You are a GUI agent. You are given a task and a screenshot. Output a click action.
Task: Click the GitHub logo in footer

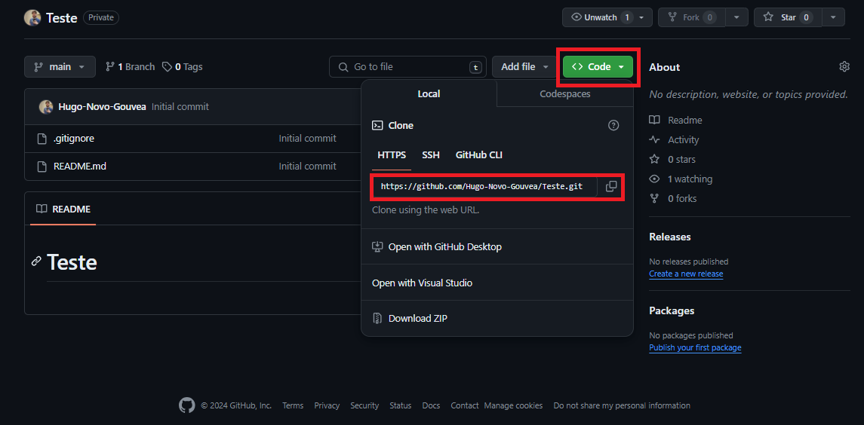[186, 405]
